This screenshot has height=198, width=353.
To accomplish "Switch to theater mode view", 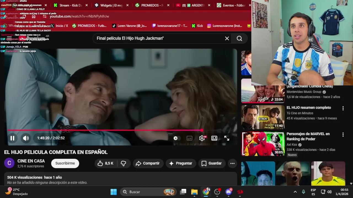I will coord(214,138).
